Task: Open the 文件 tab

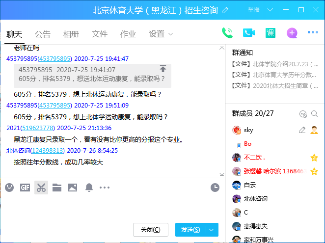Action: 100,34
